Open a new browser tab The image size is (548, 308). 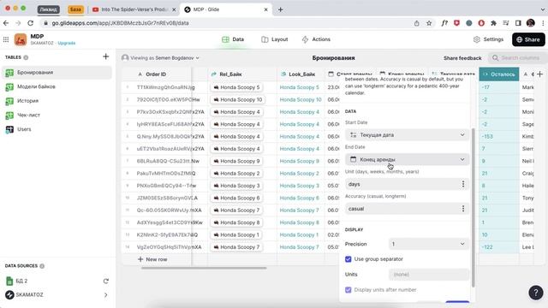coord(280,9)
